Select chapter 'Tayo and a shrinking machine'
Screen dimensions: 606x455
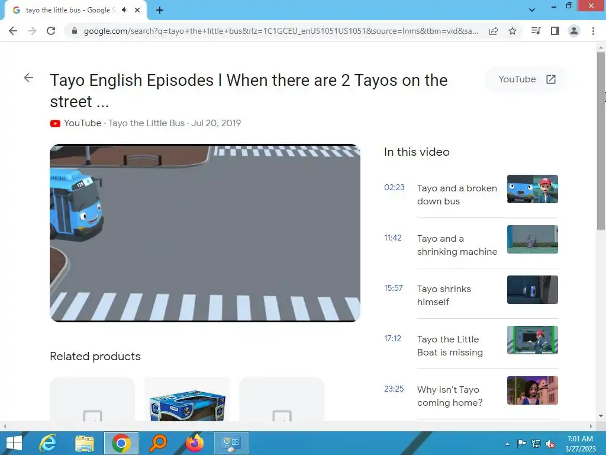457,245
